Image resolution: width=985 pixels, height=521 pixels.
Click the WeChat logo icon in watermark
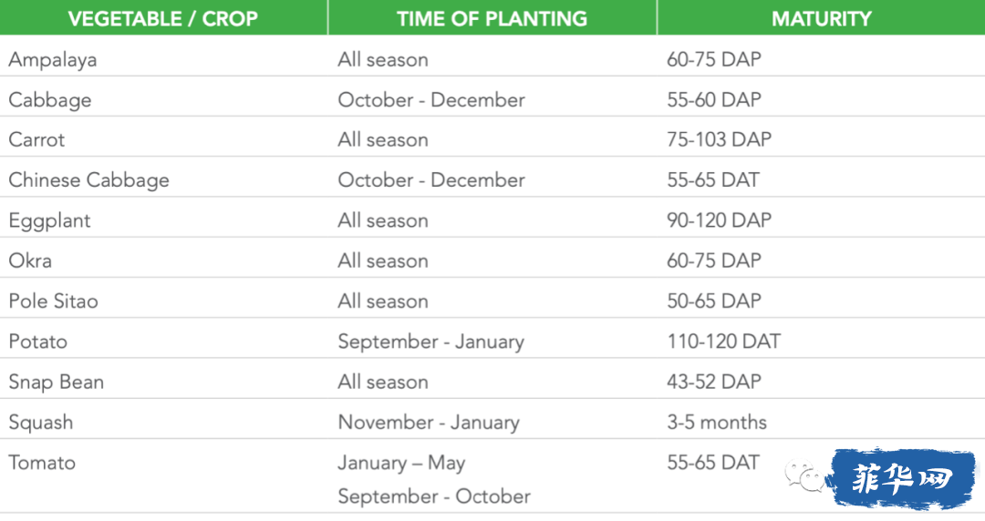[804, 476]
